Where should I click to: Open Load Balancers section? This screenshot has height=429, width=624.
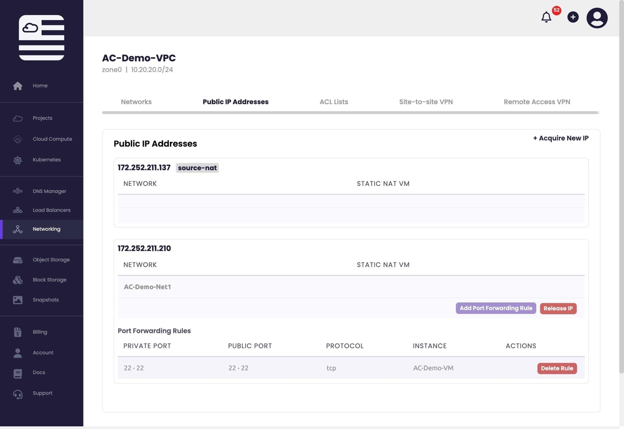click(51, 210)
